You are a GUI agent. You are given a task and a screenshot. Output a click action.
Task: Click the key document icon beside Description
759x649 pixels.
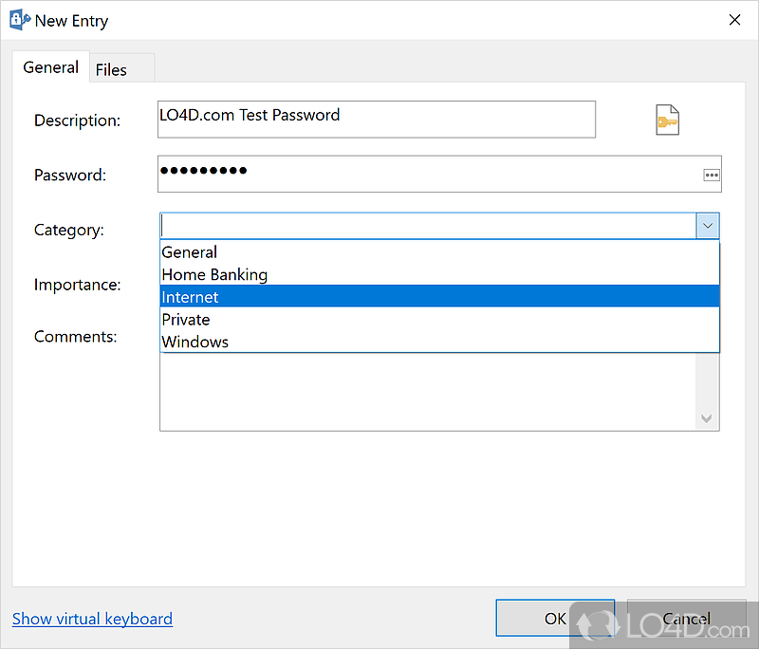(667, 120)
